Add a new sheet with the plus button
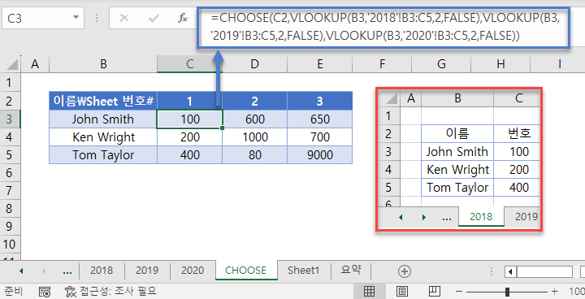 [405, 271]
